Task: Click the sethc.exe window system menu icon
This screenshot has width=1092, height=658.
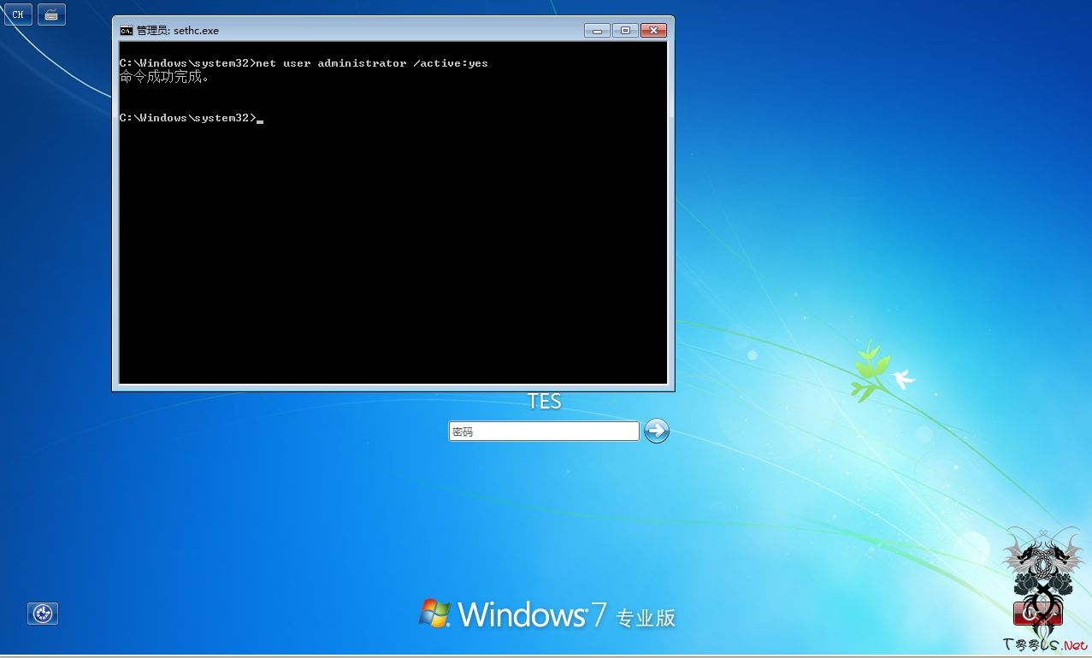Action: tap(127, 30)
